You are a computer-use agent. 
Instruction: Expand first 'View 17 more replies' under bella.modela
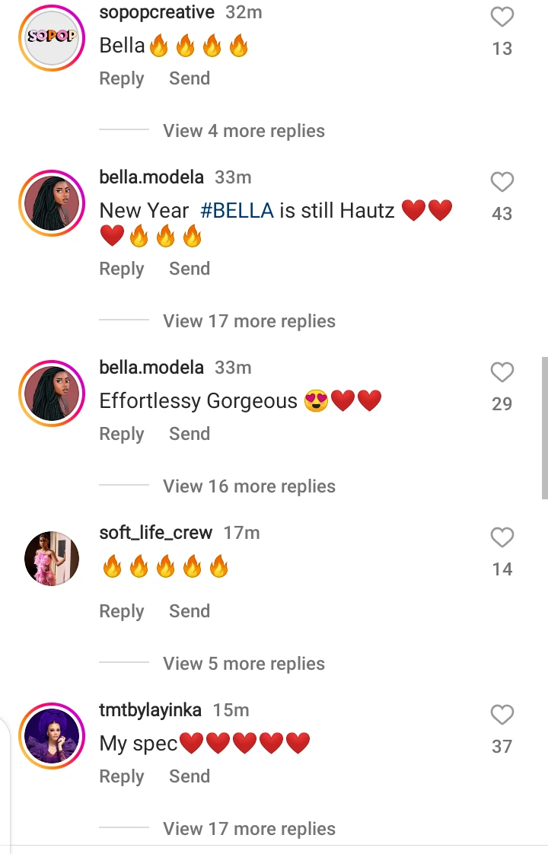pos(249,320)
